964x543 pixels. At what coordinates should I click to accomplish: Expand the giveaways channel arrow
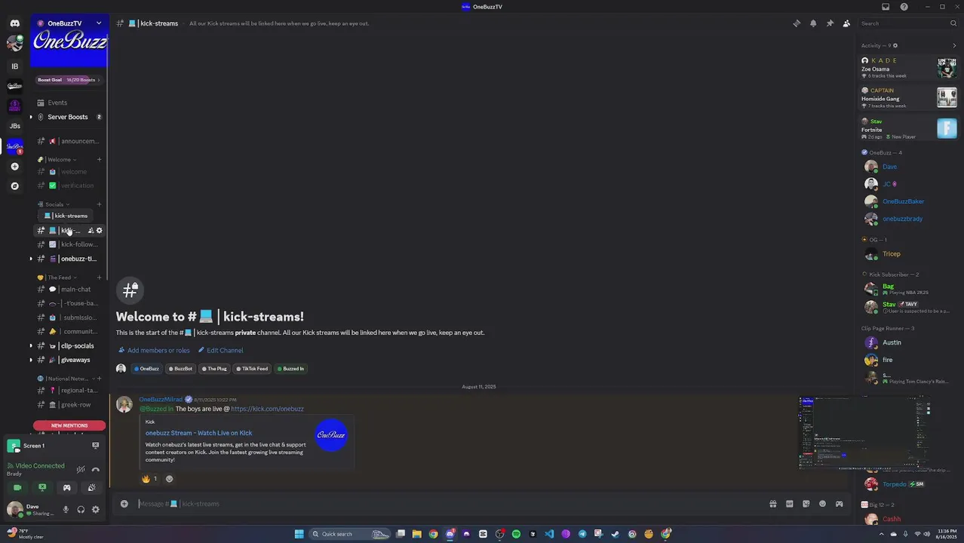31,360
